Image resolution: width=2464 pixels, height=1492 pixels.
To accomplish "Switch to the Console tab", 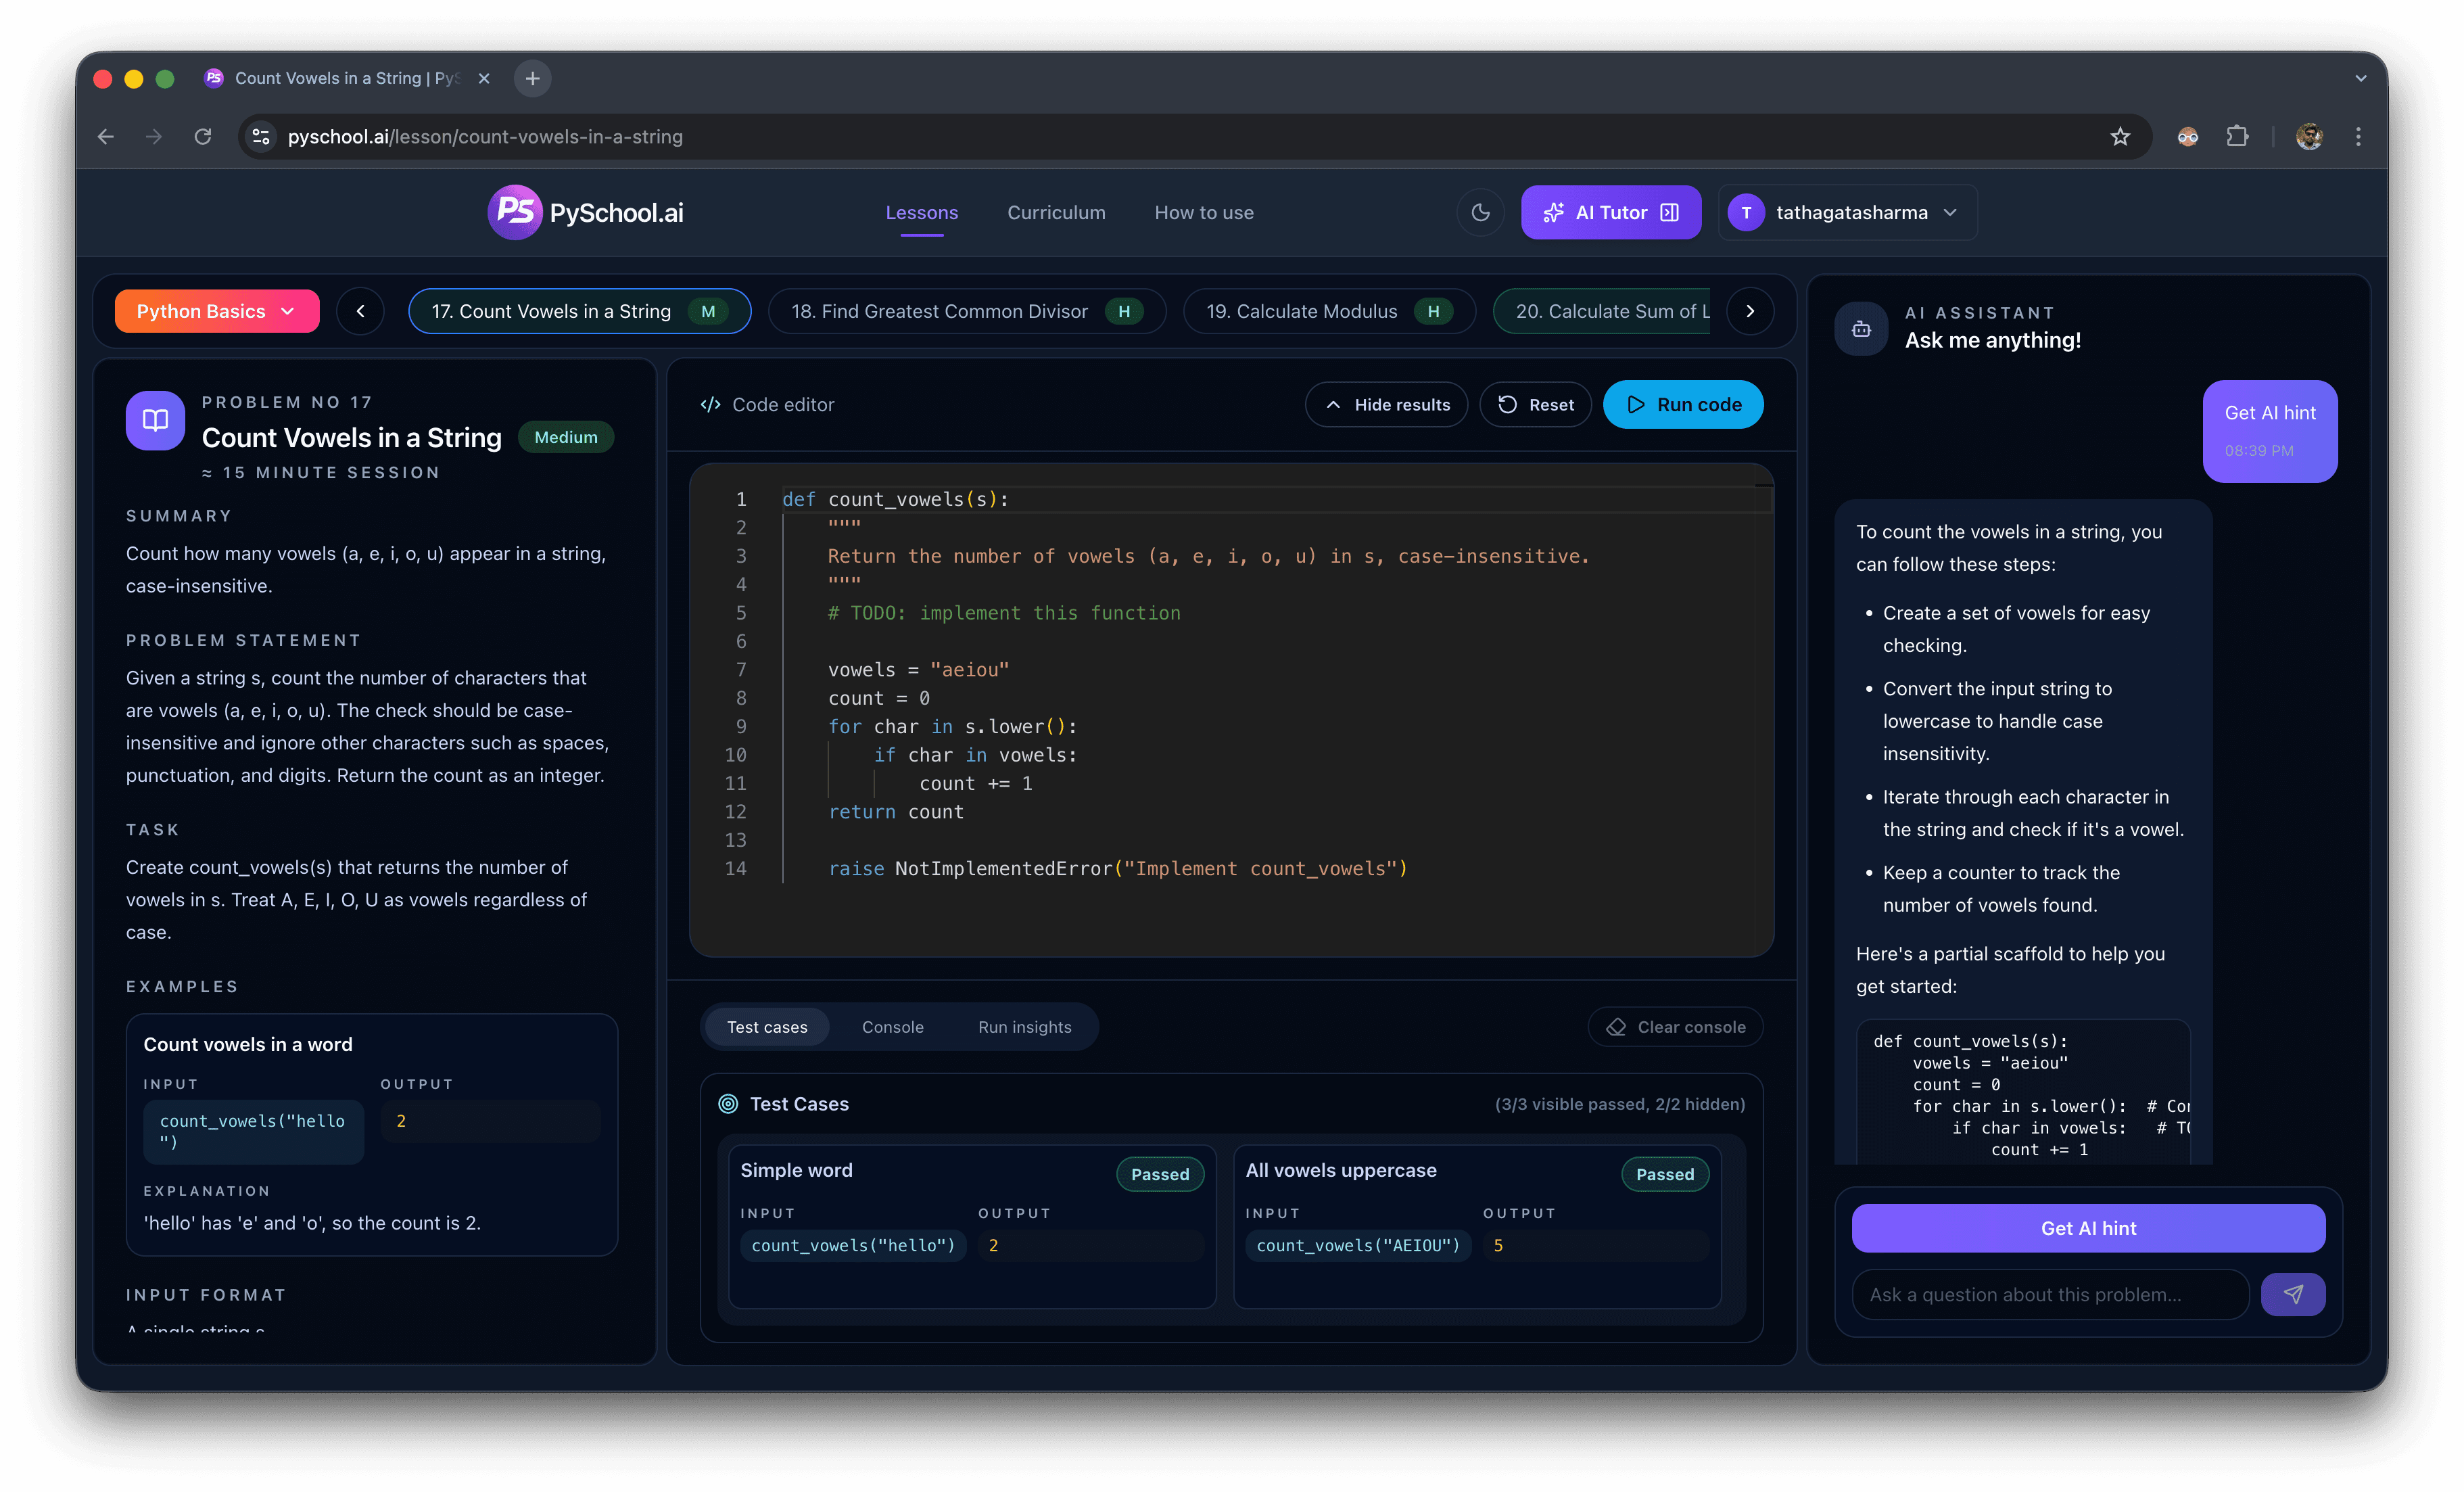I will point(892,1026).
